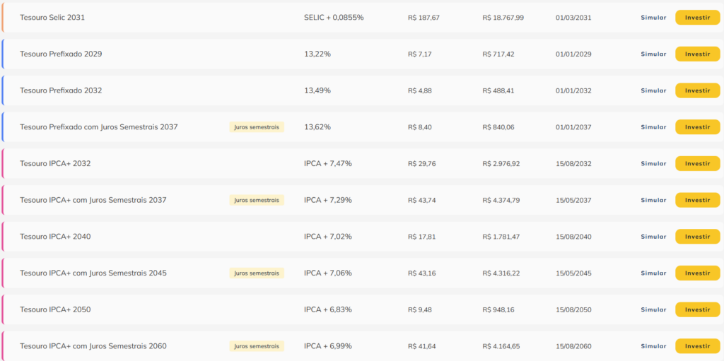The image size is (724, 361).
Task: Click Juros semestrais tag on Prefixado 2037
Action: click(x=257, y=127)
